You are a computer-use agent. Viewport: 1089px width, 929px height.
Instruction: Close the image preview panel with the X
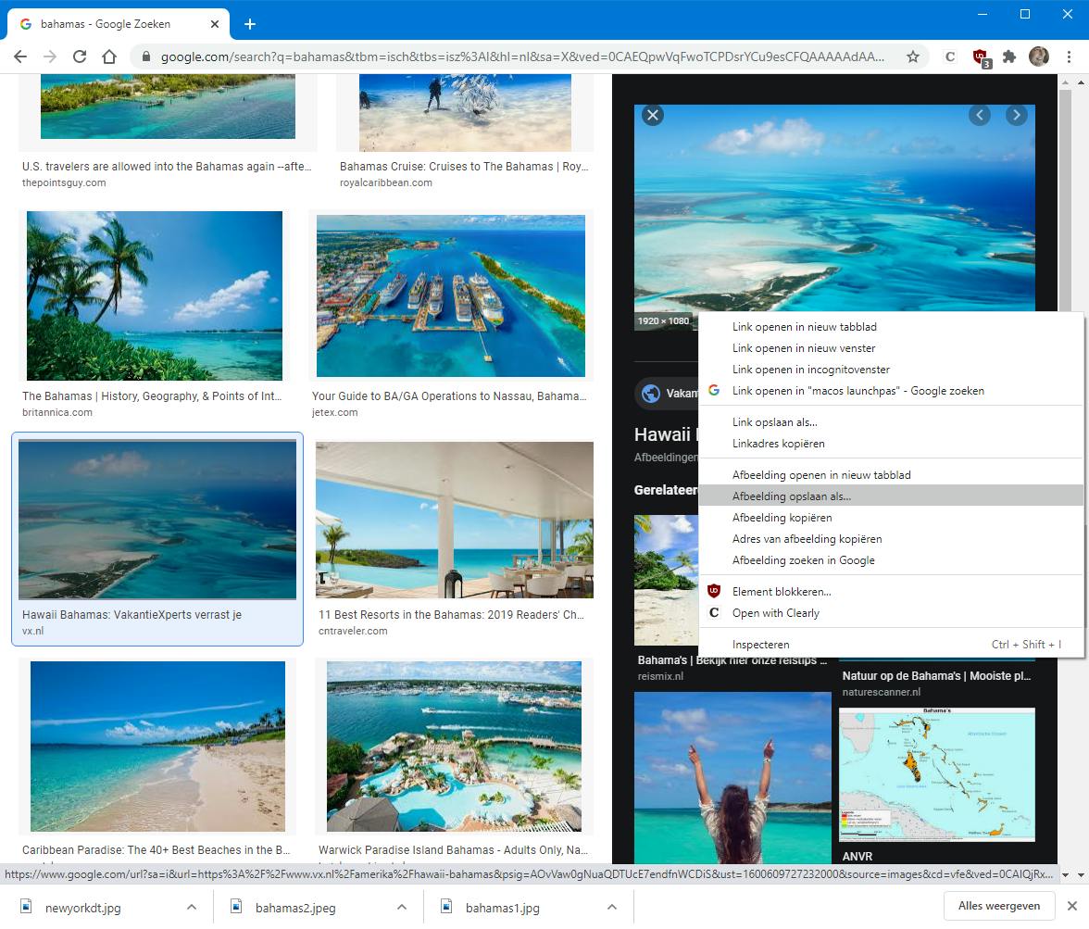click(x=652, y=116)
